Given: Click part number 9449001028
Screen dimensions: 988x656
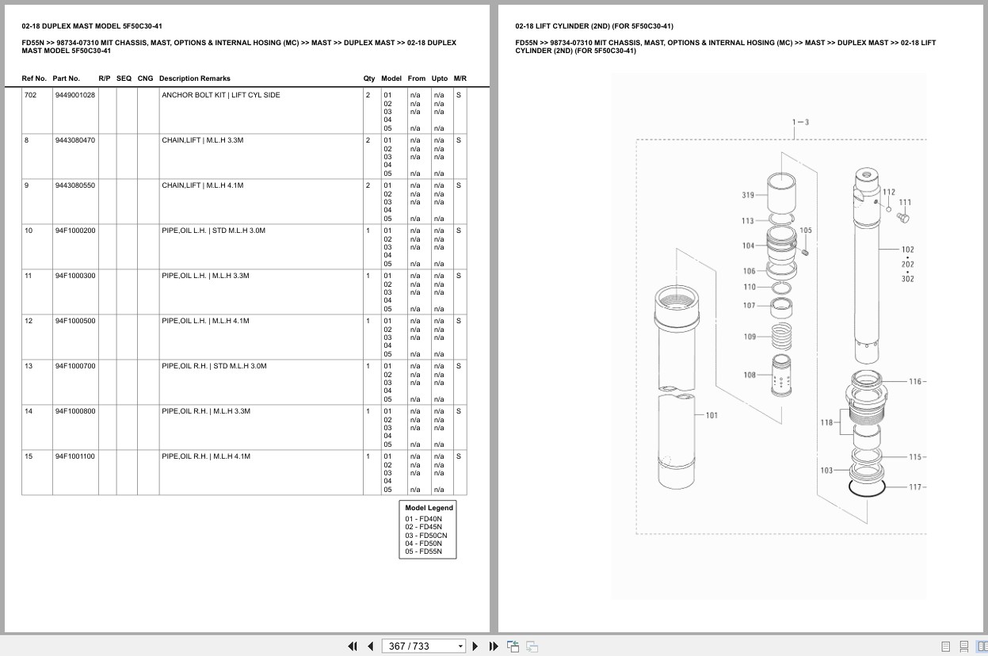Looking at the screenshot, I should [x=75, y=95].
